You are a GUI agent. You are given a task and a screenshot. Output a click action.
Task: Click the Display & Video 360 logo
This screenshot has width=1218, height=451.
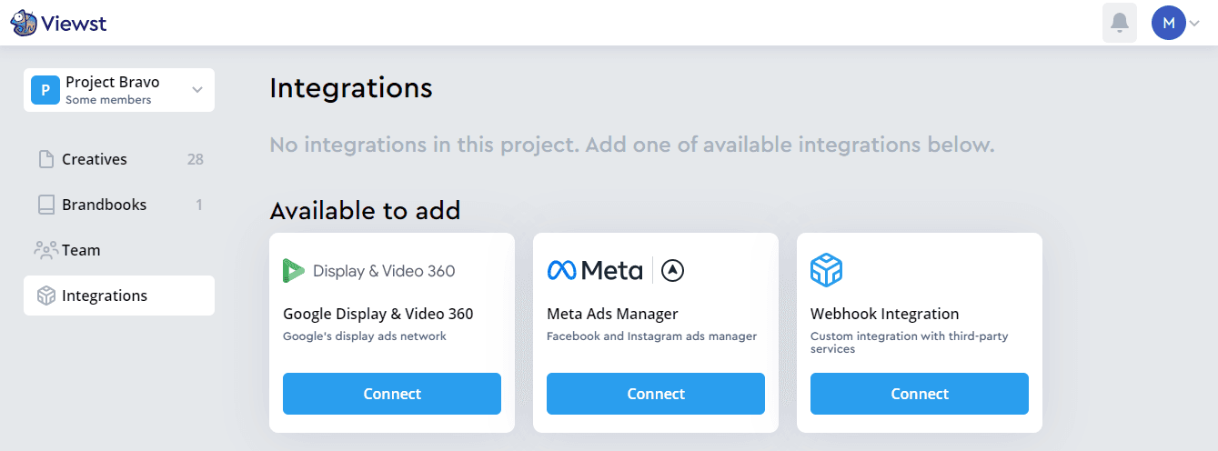pyautogui.click(x=369, y=270)
